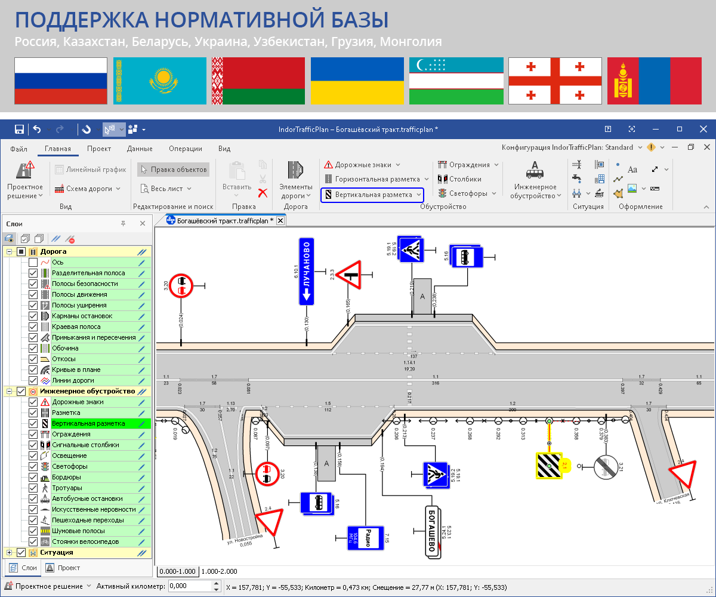
Task: Click the scissors cut icon in Правка group
Action: point(263,179)
